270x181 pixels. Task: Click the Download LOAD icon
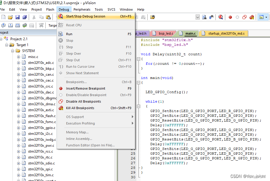[41, 25]
